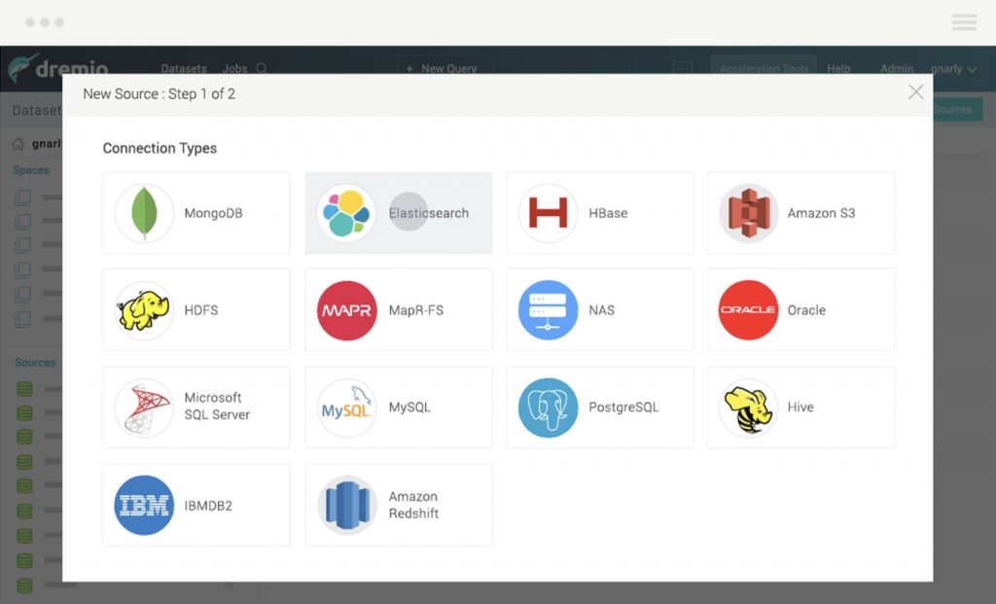Viewport: 996px width, 604px height.
Task: Click the MongoDB label text
Action: [213, 213]
